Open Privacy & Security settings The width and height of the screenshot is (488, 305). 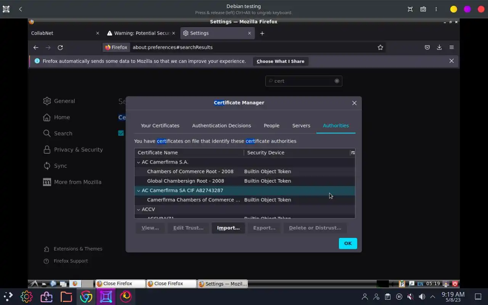[73, 149]
